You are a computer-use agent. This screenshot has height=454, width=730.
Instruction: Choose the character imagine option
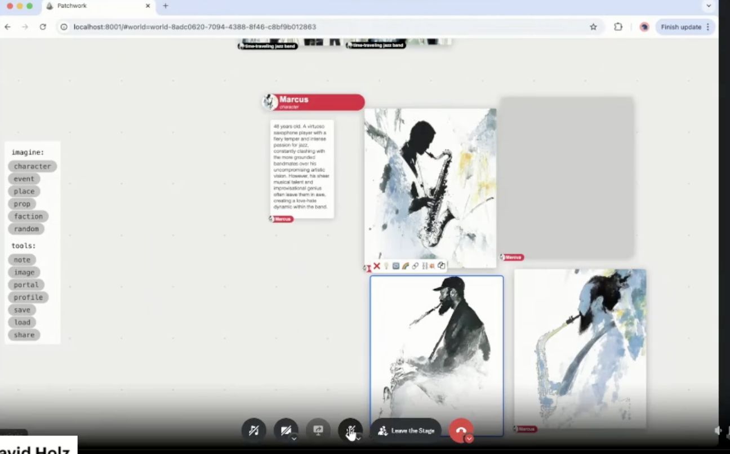32,166
